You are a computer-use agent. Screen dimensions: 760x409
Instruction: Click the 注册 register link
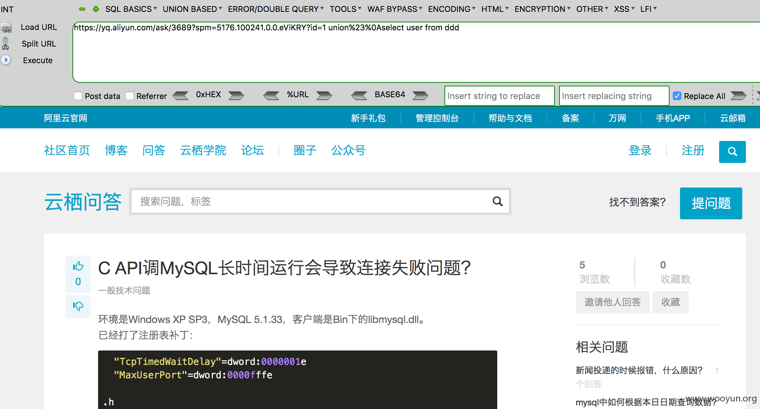[693, 150]
